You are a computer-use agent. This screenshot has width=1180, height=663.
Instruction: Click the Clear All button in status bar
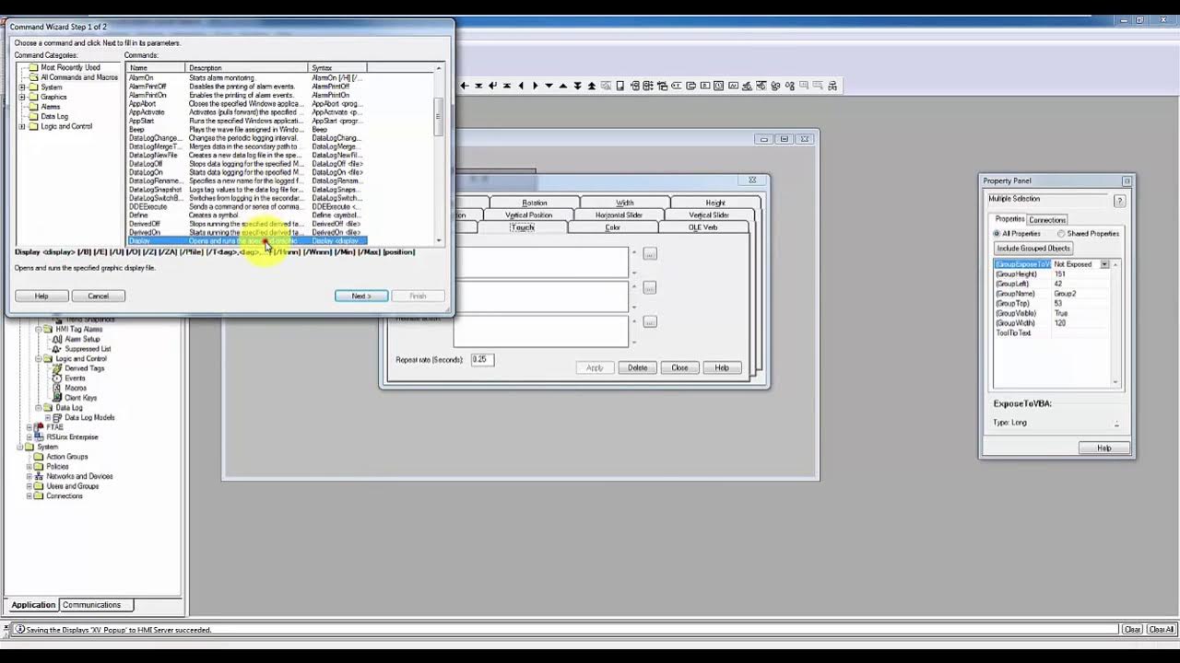[1162, 630]
